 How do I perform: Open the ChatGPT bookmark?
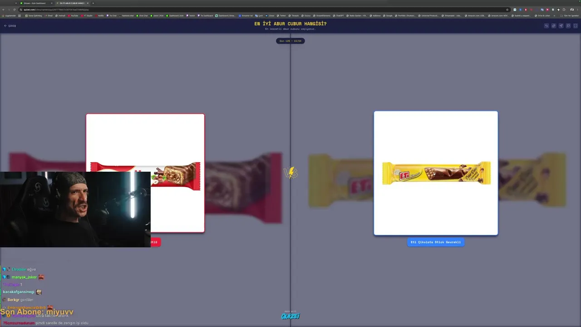[338, 15]
